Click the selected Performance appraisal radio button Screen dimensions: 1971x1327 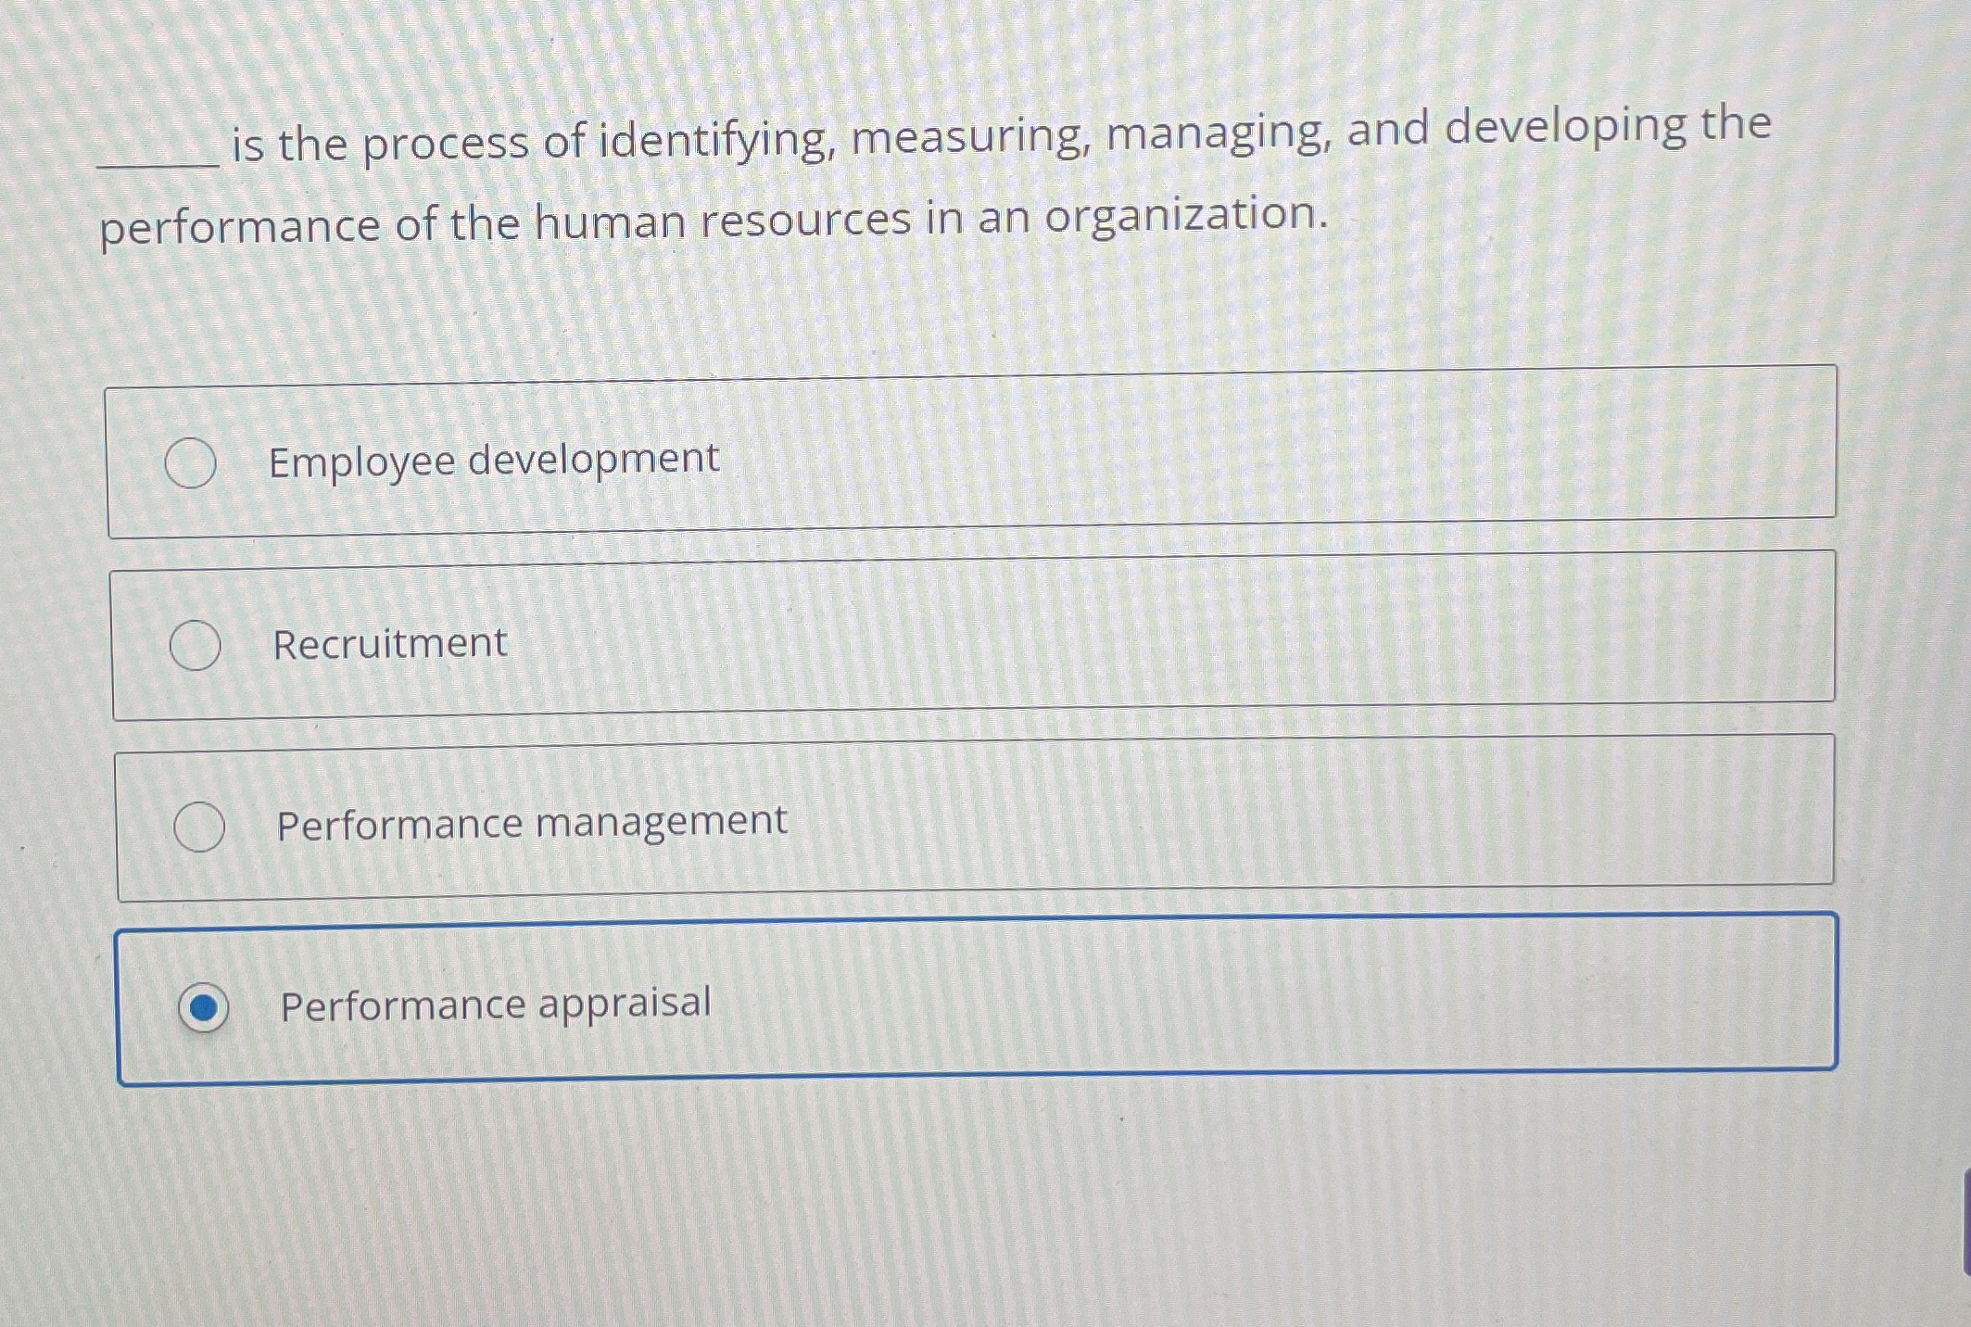click(204, 1006)
